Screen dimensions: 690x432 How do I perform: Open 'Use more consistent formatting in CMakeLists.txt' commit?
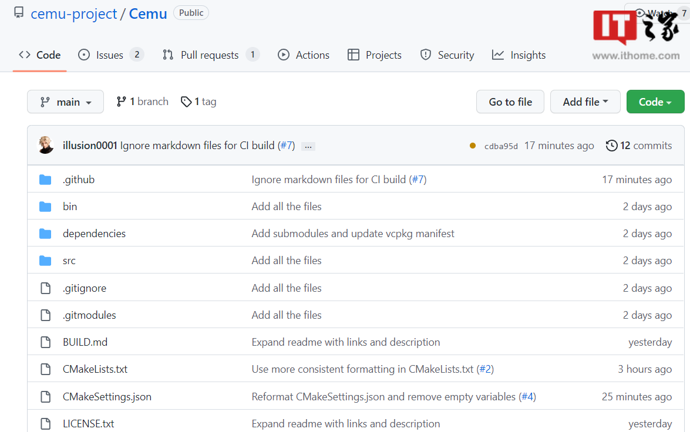click(362, 369)
